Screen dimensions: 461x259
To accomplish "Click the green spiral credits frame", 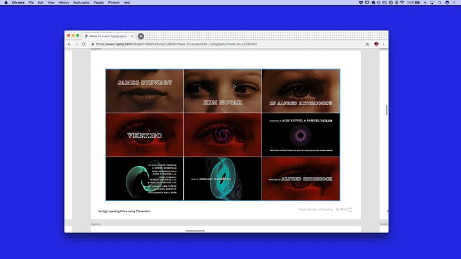I will coord(145,178).
